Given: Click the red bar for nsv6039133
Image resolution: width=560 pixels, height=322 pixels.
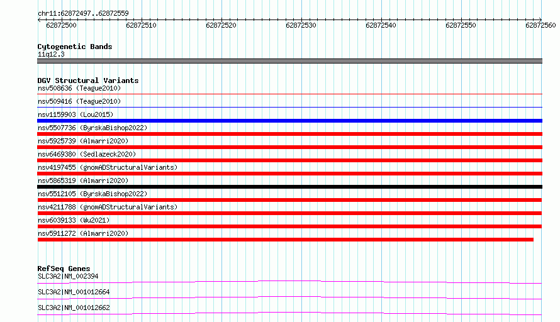Looking at the screenshot, I should pyautogui.click(x=289, y=226).
